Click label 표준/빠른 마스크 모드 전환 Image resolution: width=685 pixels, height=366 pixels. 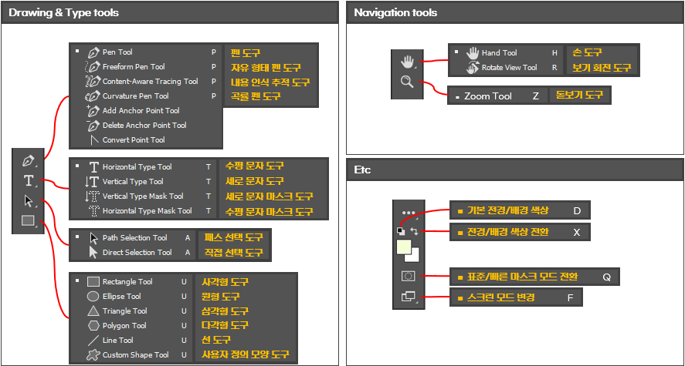pos(521,277)
